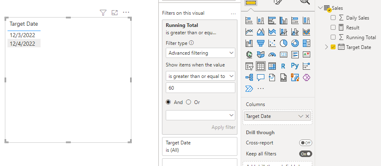Select the Or radio button
Screen dimensions: 381x166
pyautogui.click(x=189, y=102)
